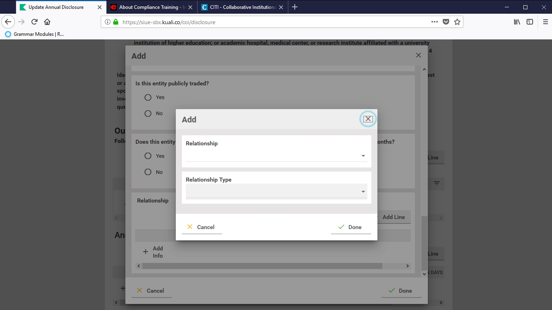This screenshot has width=552, height=310.
Task: Click the URL address bar
Action: point(274,22)
